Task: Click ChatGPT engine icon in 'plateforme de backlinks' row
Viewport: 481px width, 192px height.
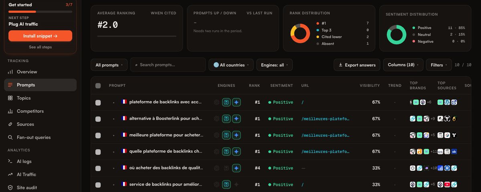Action: coord(217,102)
